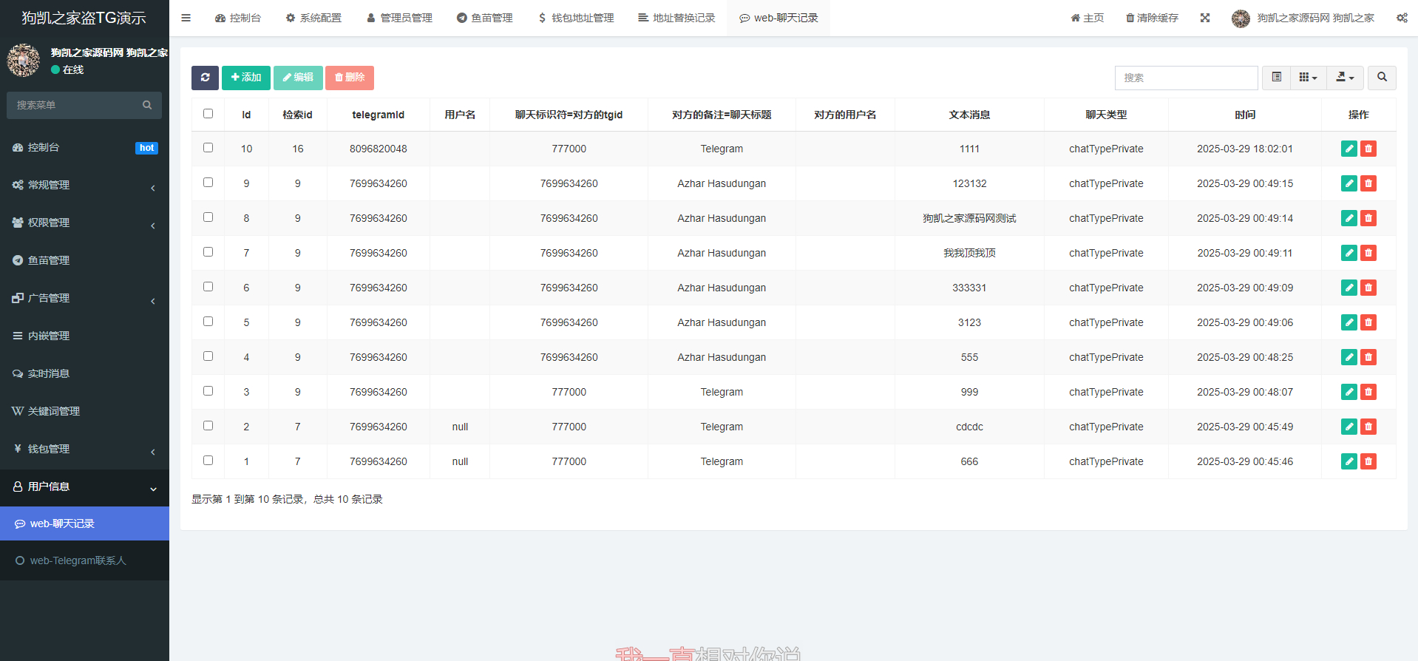The height and width of the screenshot is (661, 1418).
Task: Click the green 添加 button
Action: tap(245, 78)
